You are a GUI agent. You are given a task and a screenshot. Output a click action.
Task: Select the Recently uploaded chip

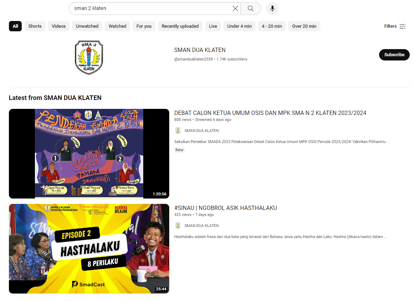180,26
